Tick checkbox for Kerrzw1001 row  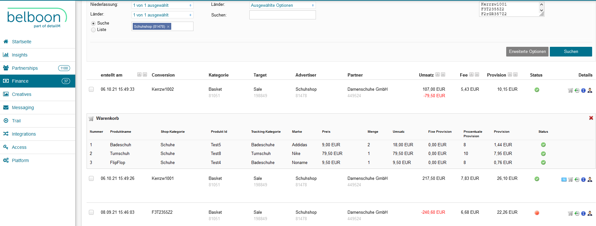click(x=91, y=179)
